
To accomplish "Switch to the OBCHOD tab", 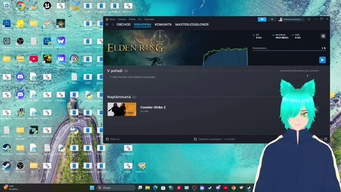I will 124,25.
